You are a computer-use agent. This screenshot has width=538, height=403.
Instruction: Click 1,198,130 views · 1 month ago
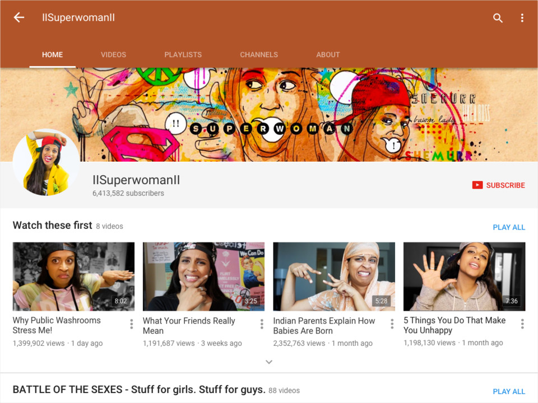point(453,343)
